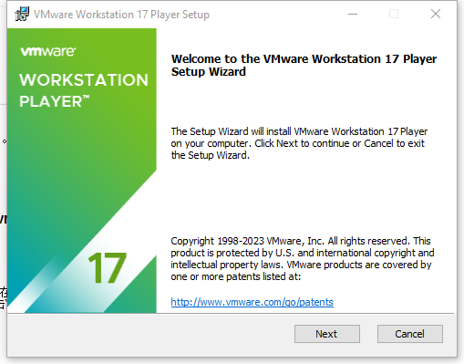Click the Copyright 1998-2023 VMware notice text
The width and height of the screenshot is (464, 364).
(x=303, y=258)
